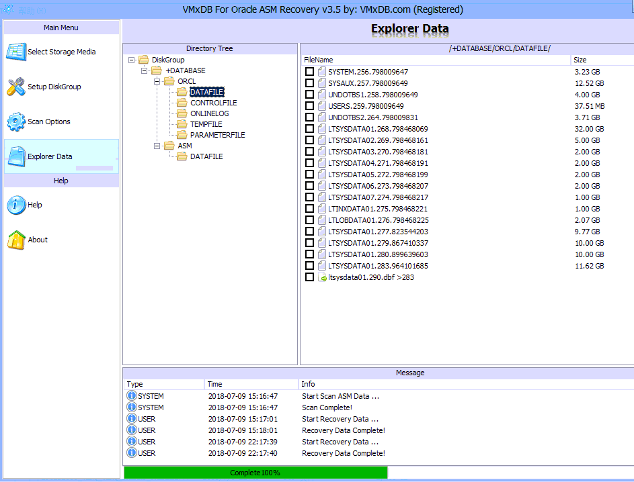The height and width of the screenshot is (482, 634).
Task: Click file icon of USERS.259.798009649
Action: (x=322, y=106)
